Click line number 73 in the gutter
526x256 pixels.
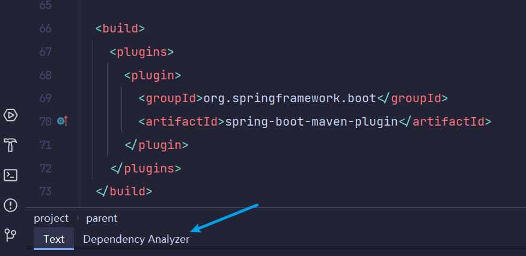[x=45, y=191]
